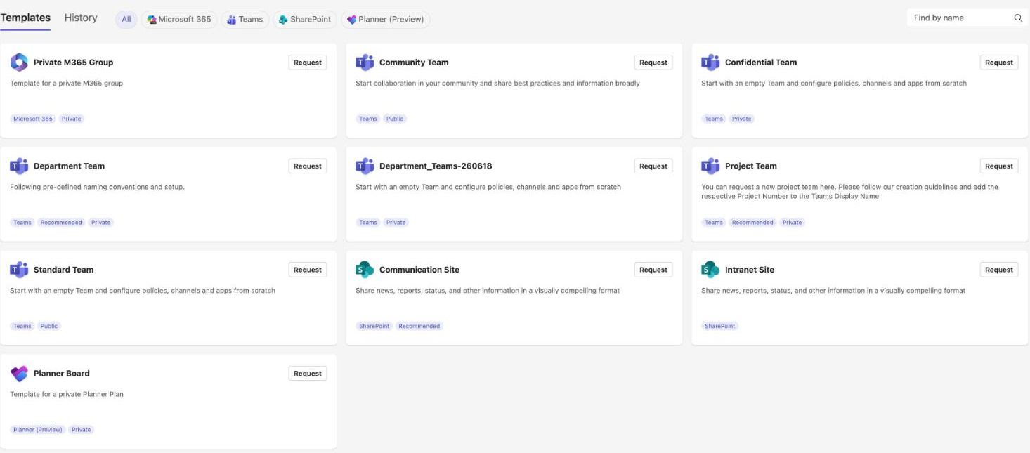Click the Project Team Teams icon
The image size is (1030, 453).
[710, 166]
